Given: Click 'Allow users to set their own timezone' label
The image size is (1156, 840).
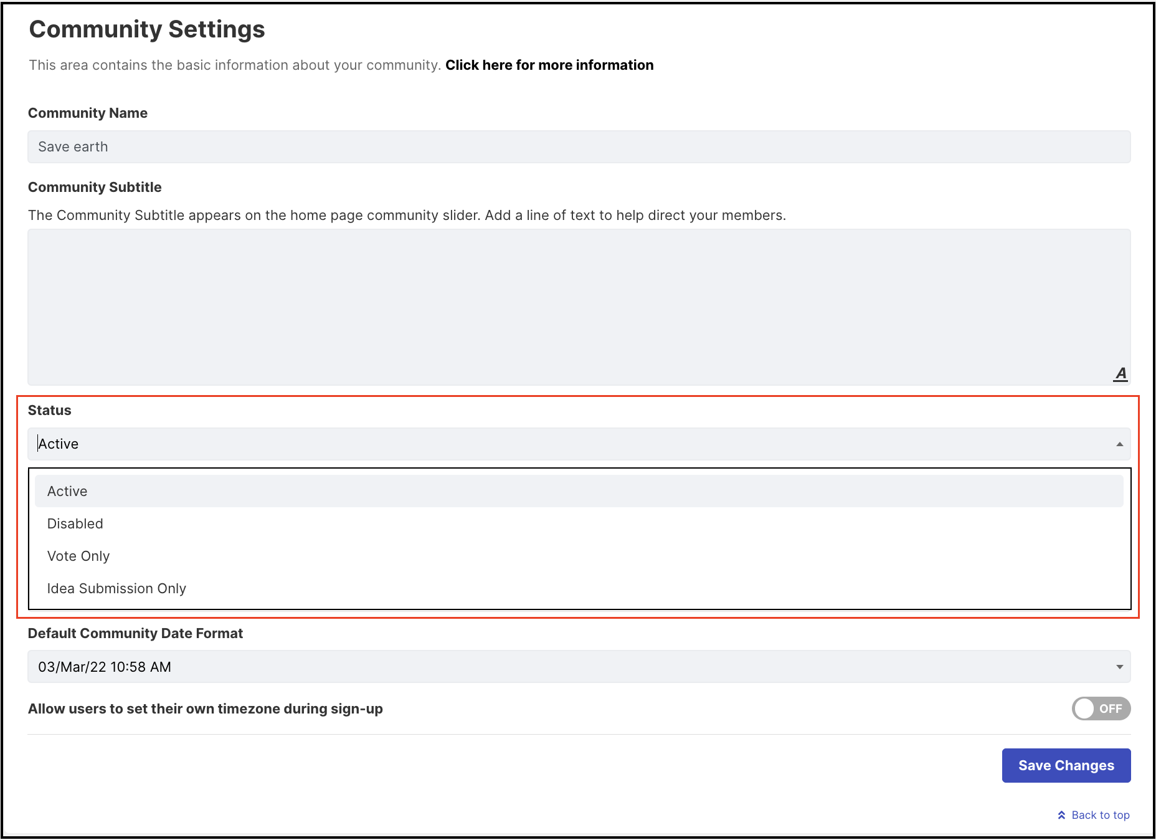Looking at the screenshot, I should [206, 709].
